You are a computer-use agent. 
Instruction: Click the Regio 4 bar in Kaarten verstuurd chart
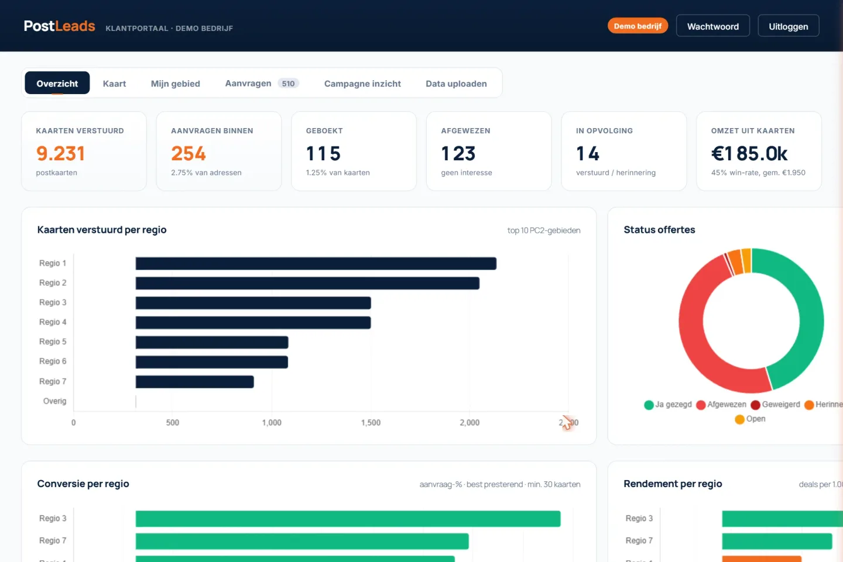(253, 323)
